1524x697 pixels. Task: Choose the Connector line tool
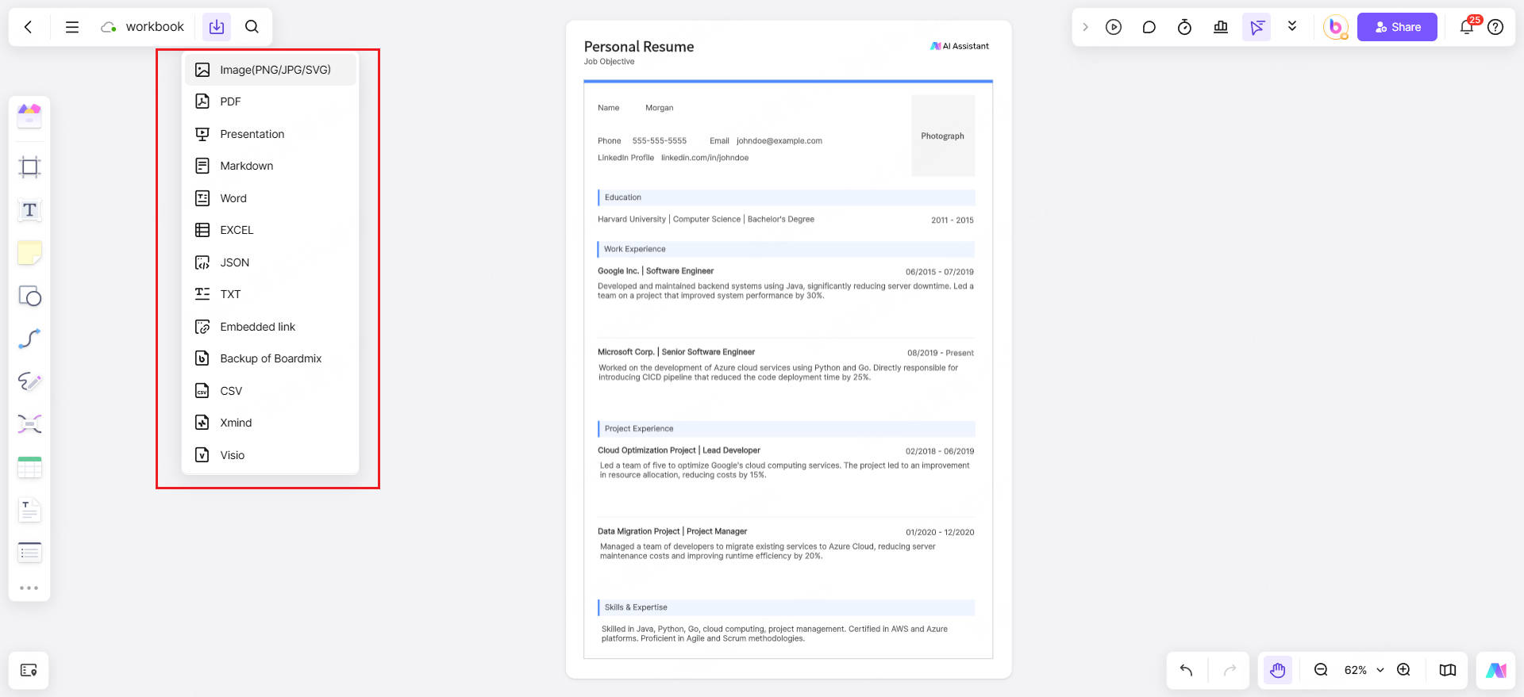coord(29,339)
